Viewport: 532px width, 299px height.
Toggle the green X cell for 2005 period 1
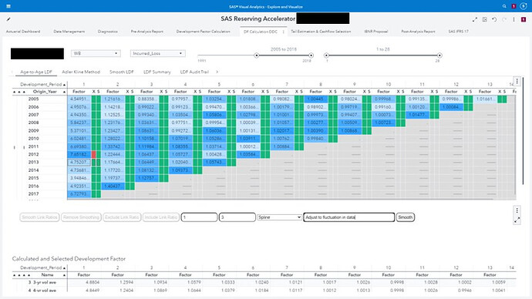click(x=93, y=99)
